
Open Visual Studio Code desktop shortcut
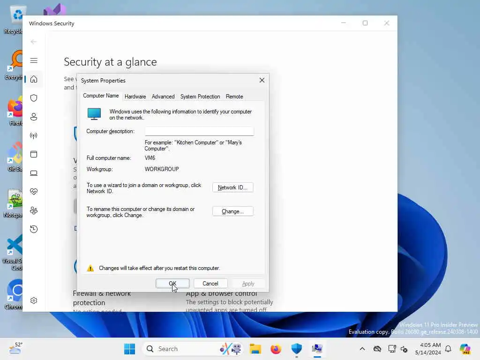click(x=14, y=252)
